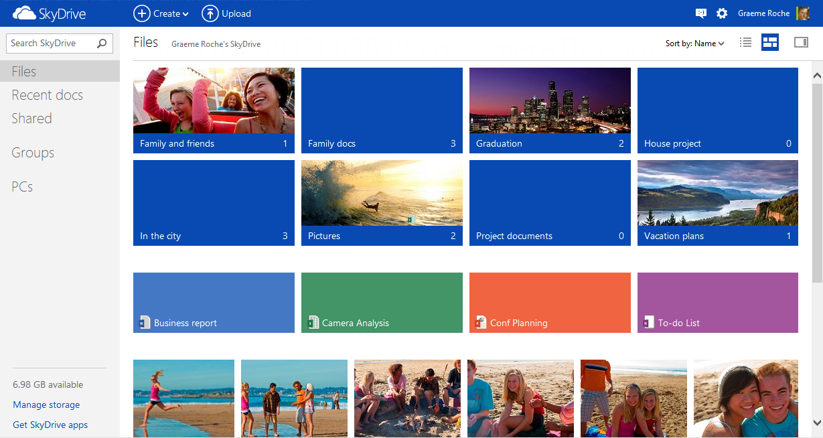Switch to thumbnails tile view
Image resolution: width=823 pixels, height=438 pixels.
click(770, 43)
